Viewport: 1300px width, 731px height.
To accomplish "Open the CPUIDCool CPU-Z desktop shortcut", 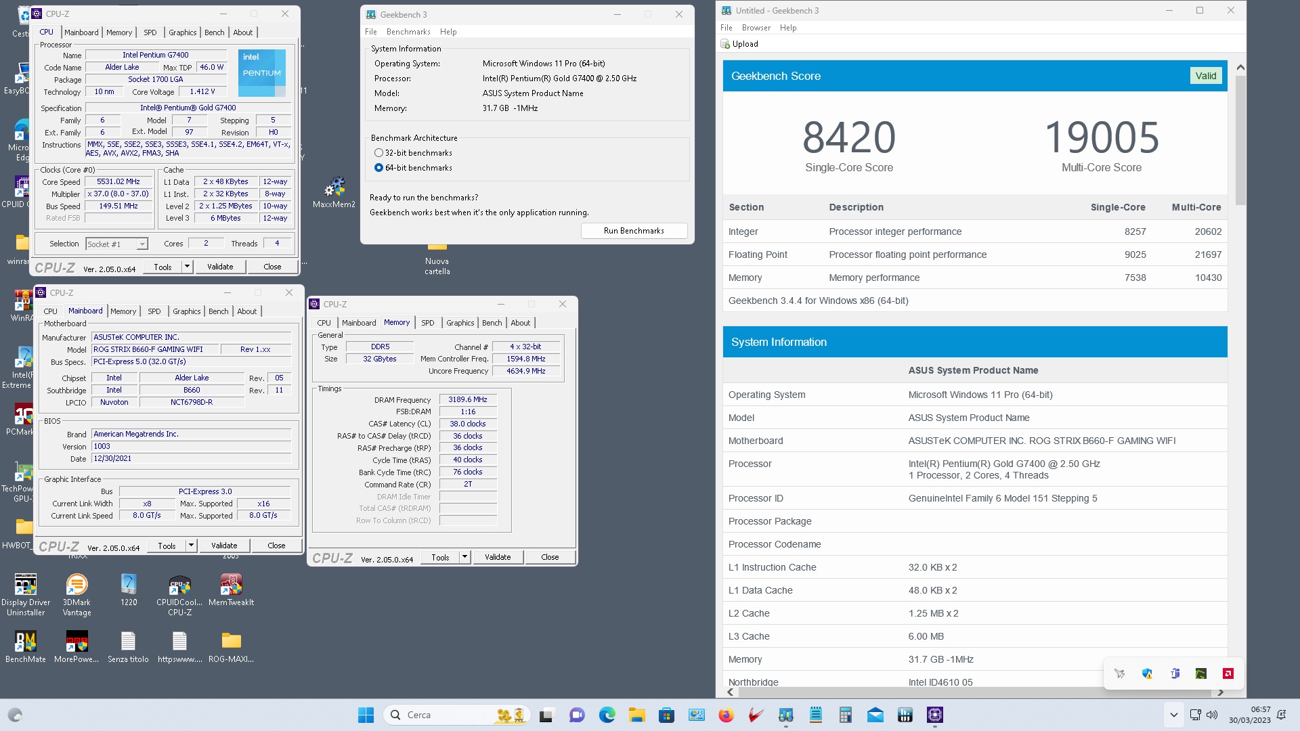I will click(x=179, y=595).
